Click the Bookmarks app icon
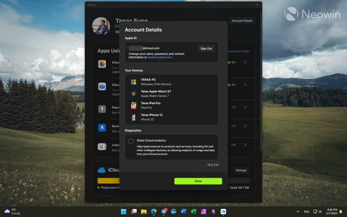Viewport: 347px width, 217px height. tap(102, 127)
